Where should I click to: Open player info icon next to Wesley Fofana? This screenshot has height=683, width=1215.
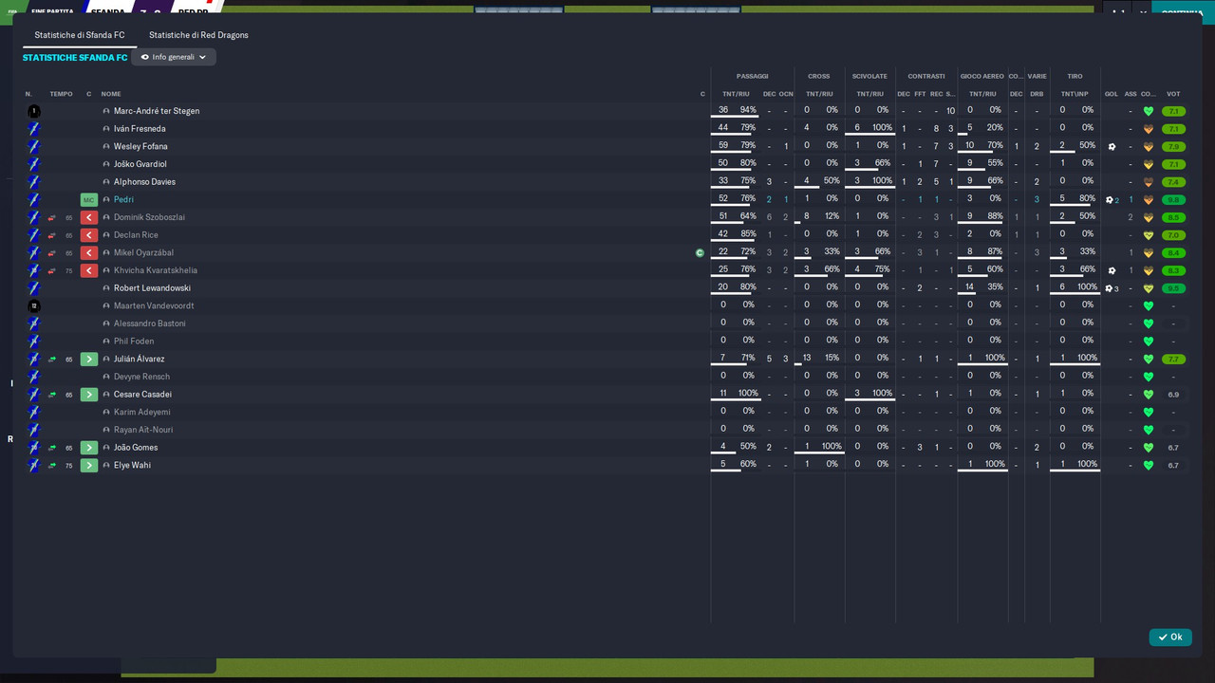[x=106, y=147]
